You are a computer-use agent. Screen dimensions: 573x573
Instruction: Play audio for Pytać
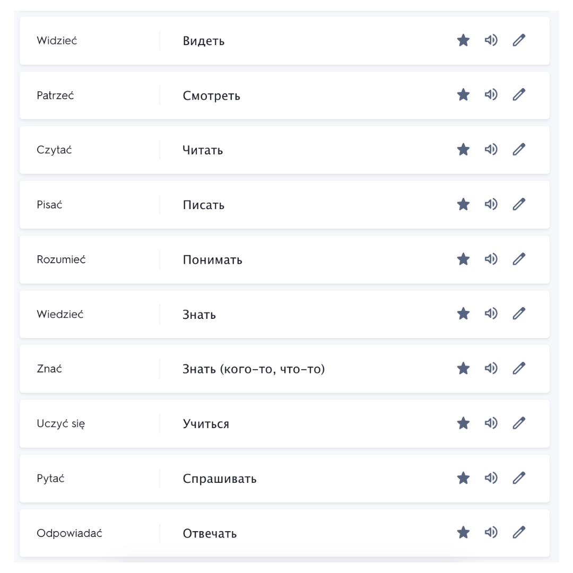[491, 478]
